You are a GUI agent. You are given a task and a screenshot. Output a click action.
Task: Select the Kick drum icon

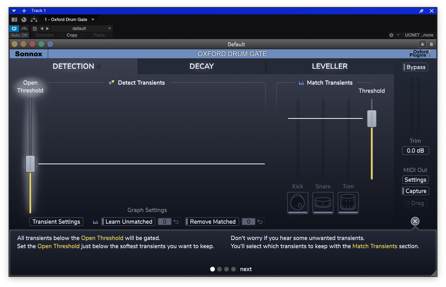click(298, 203)
